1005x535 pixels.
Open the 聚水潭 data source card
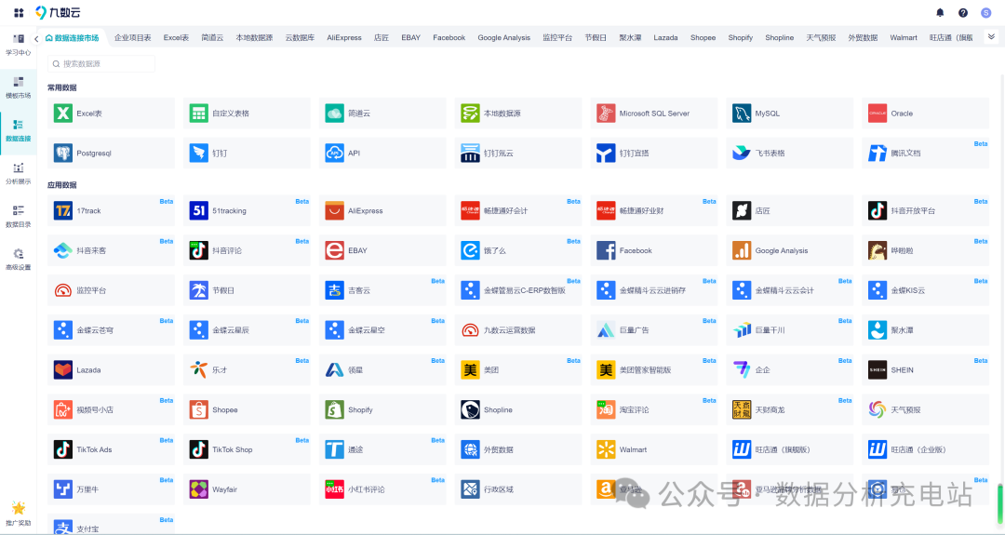pyautogui.click(x=925, y=330)
